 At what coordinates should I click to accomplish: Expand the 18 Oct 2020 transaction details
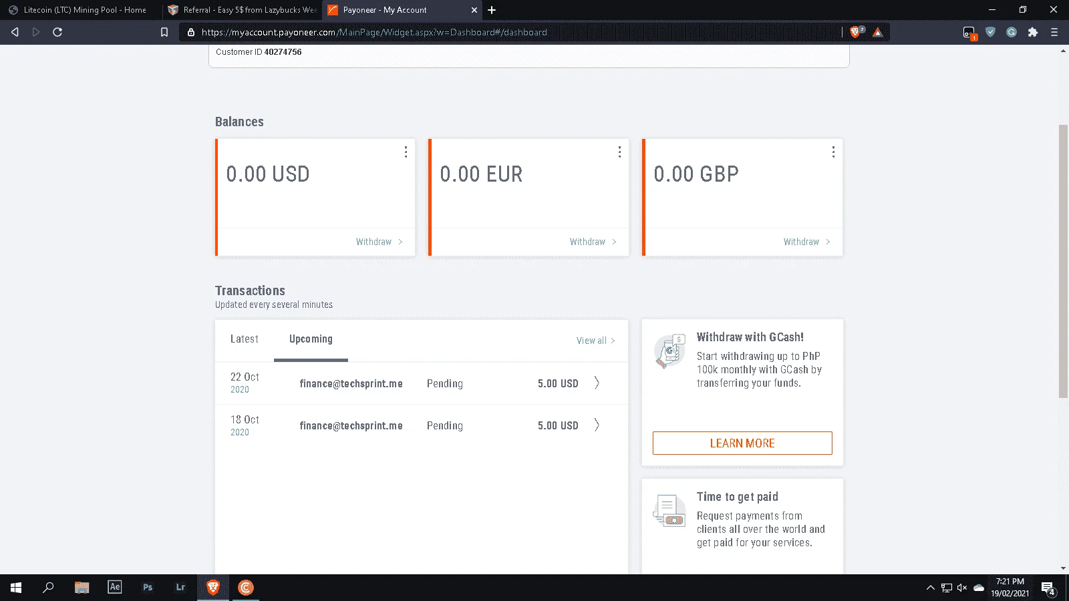597,425
